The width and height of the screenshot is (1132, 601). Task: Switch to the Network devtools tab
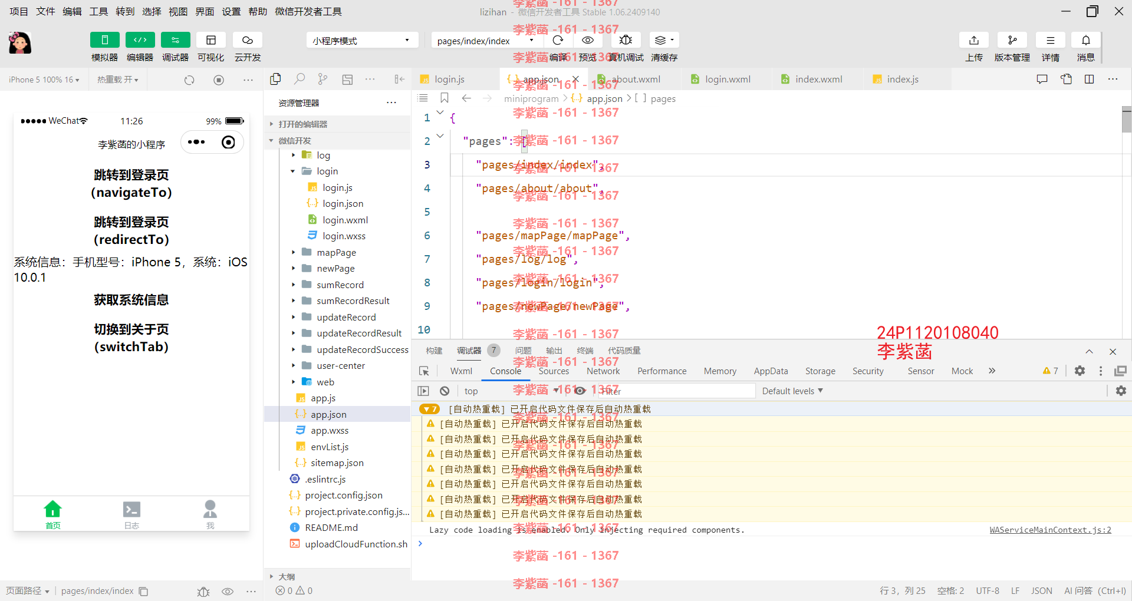pyautogui.click(x=603, y=371)
